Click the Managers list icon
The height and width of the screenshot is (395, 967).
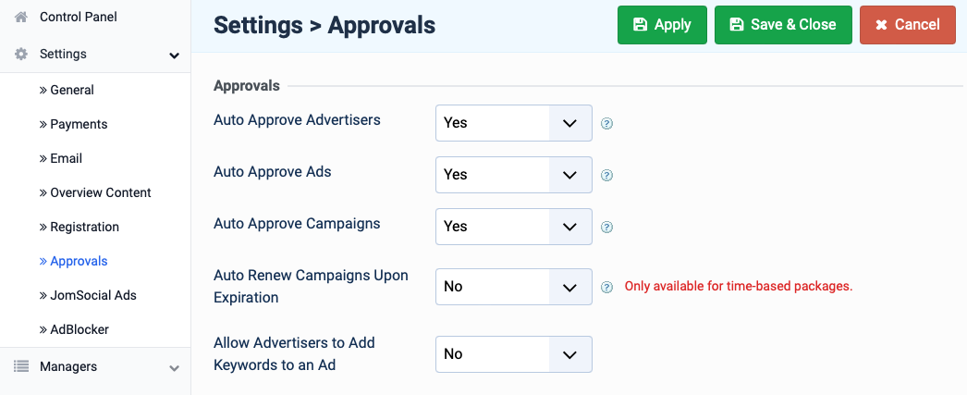[x=21, y=366]
